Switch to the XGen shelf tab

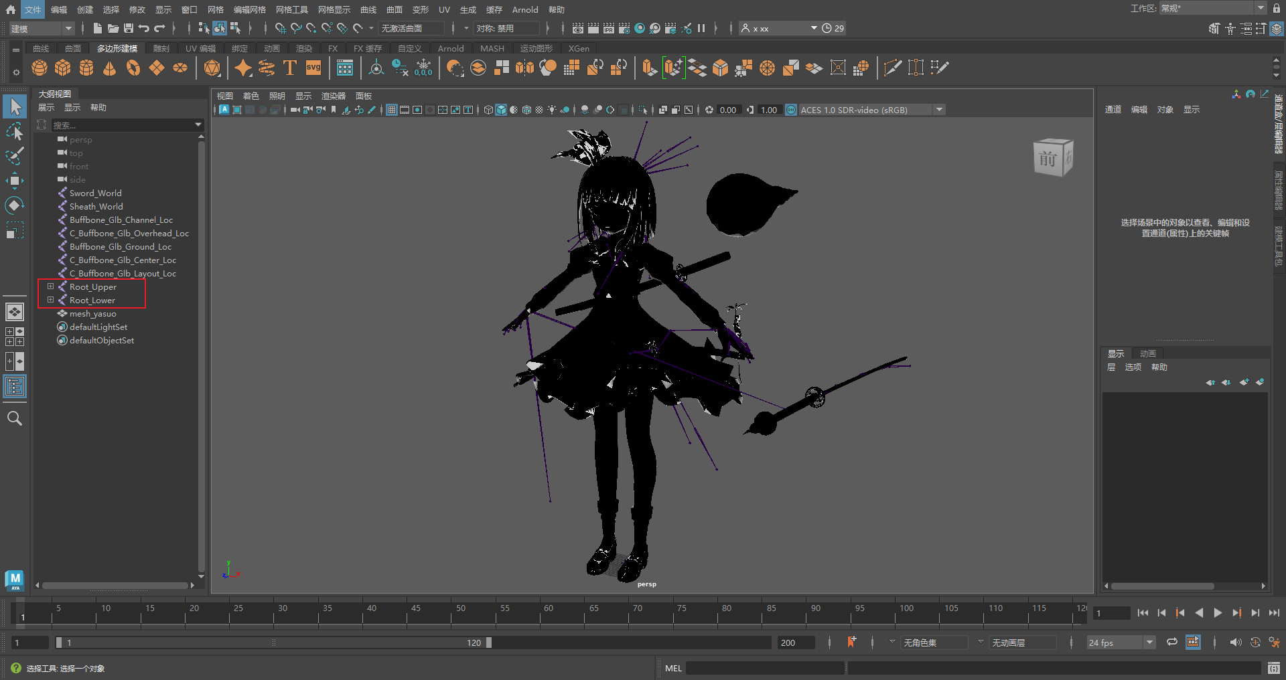tap(579, 48)
